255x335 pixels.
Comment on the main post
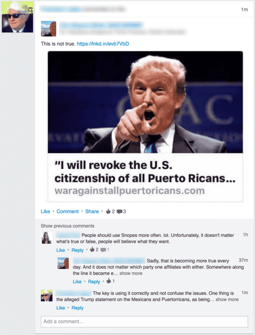68,211
